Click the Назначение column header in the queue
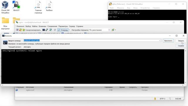 68,87
